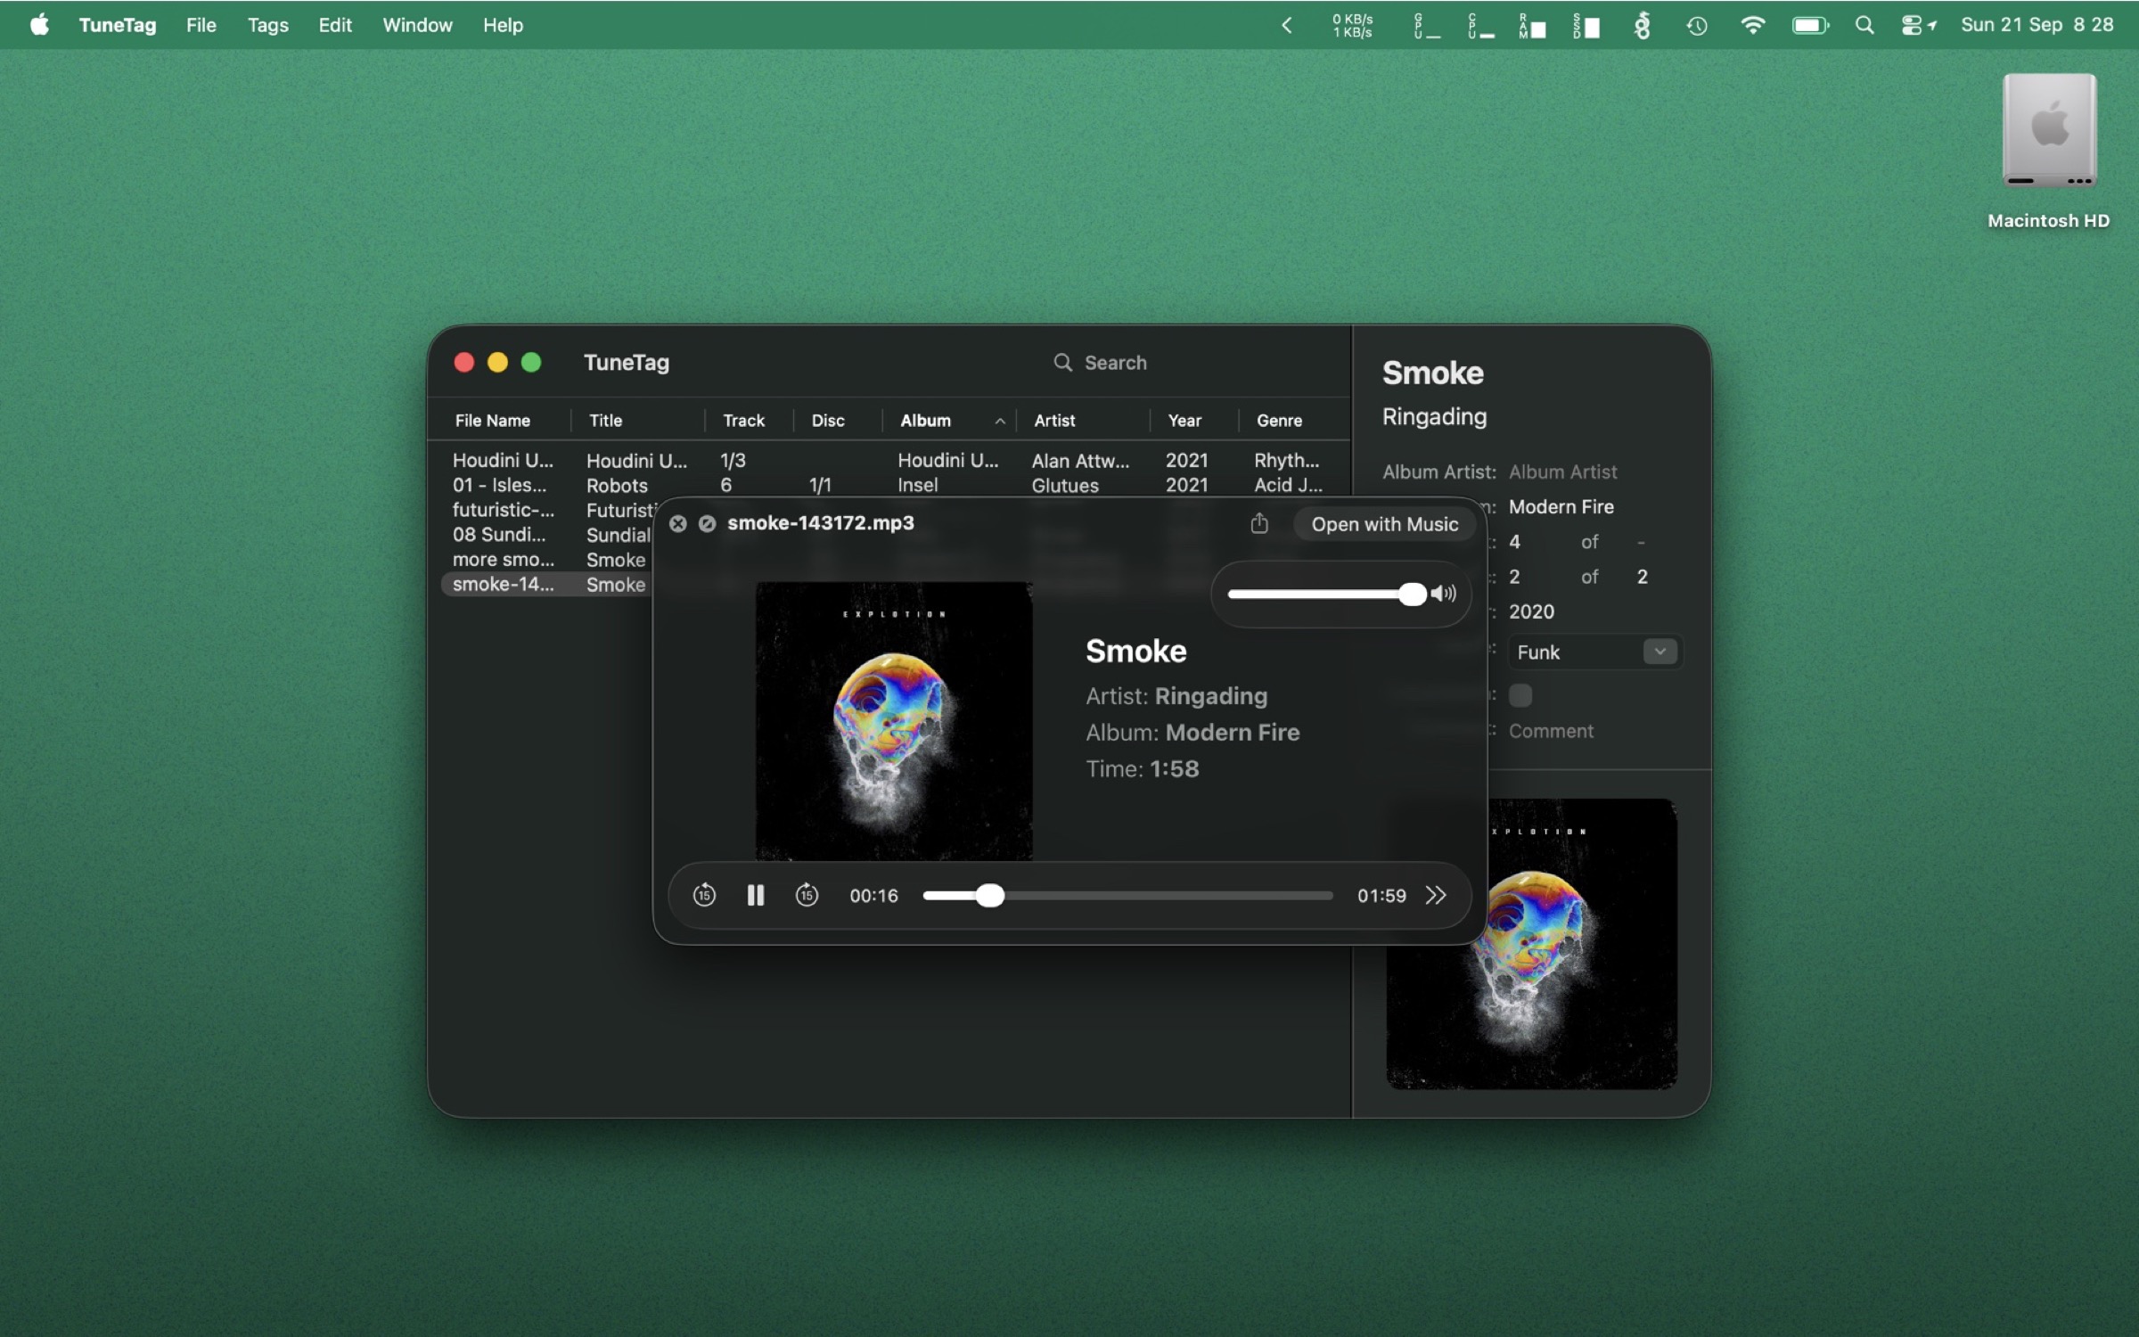This screenshot has width=2139, height=1337.
Task: Open the File menu
Action: (201, 25)
